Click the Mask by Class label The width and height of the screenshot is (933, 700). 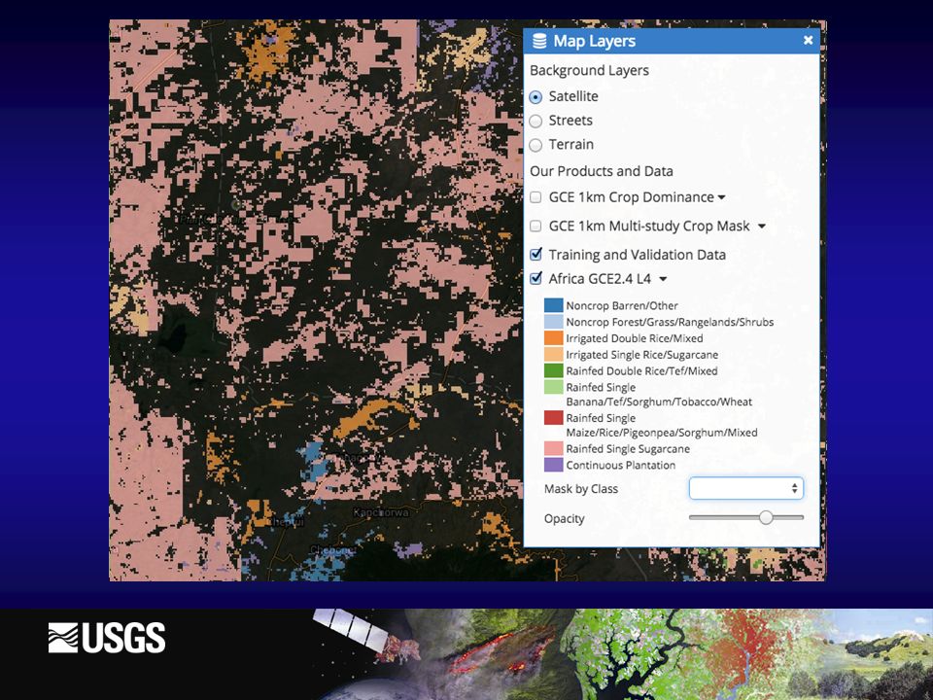point(581,489)
